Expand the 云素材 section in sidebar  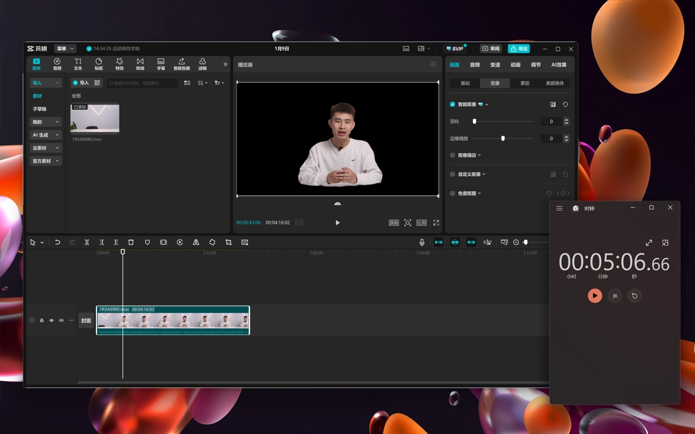[45, 148]
